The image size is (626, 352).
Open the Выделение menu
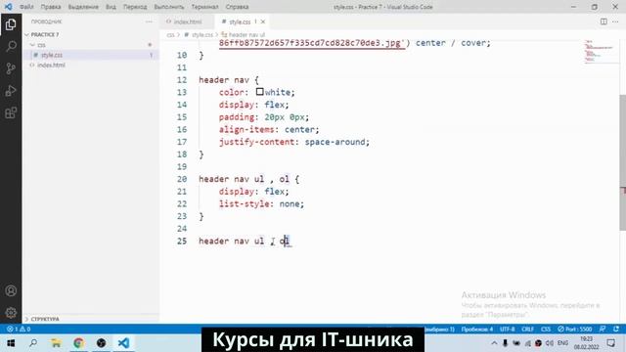click(x=83, y=7)
